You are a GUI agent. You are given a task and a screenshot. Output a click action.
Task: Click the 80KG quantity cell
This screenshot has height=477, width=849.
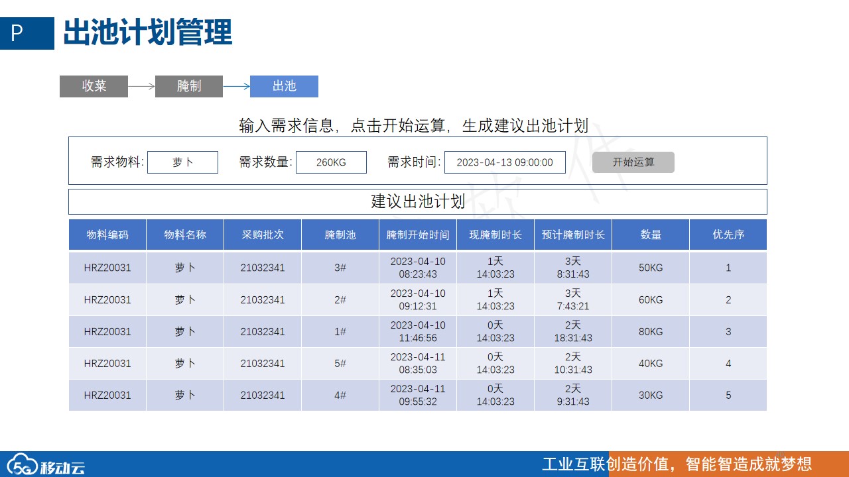pos(651,331)
